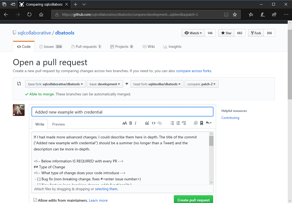Toggle Allow edits from maintainers checkbox
Viewport: 292px width, 203px height.
[35, 200]
